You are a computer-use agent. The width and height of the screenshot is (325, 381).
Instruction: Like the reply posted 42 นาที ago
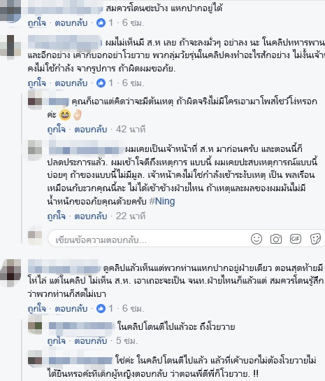(x=57, y=130)
